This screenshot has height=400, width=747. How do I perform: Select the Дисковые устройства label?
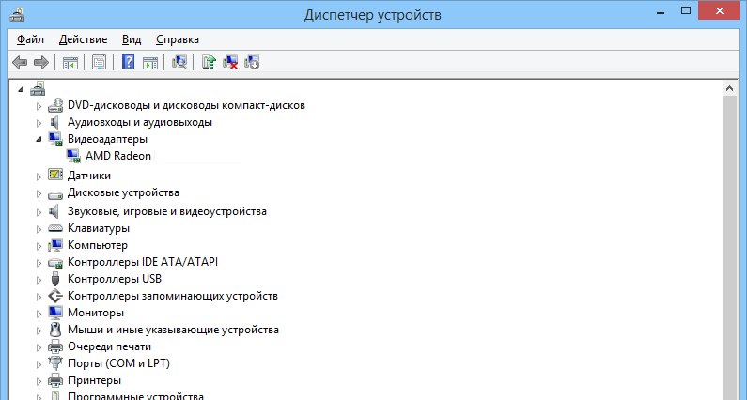tap(123, 192)
